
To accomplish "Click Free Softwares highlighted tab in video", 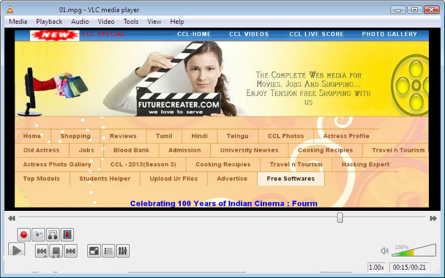I will click(x=290, y=179).
